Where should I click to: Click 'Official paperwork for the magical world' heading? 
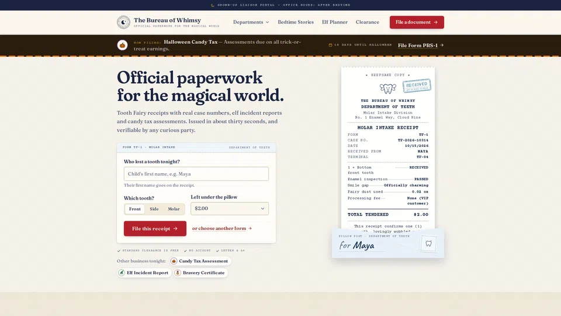[200, 87]
